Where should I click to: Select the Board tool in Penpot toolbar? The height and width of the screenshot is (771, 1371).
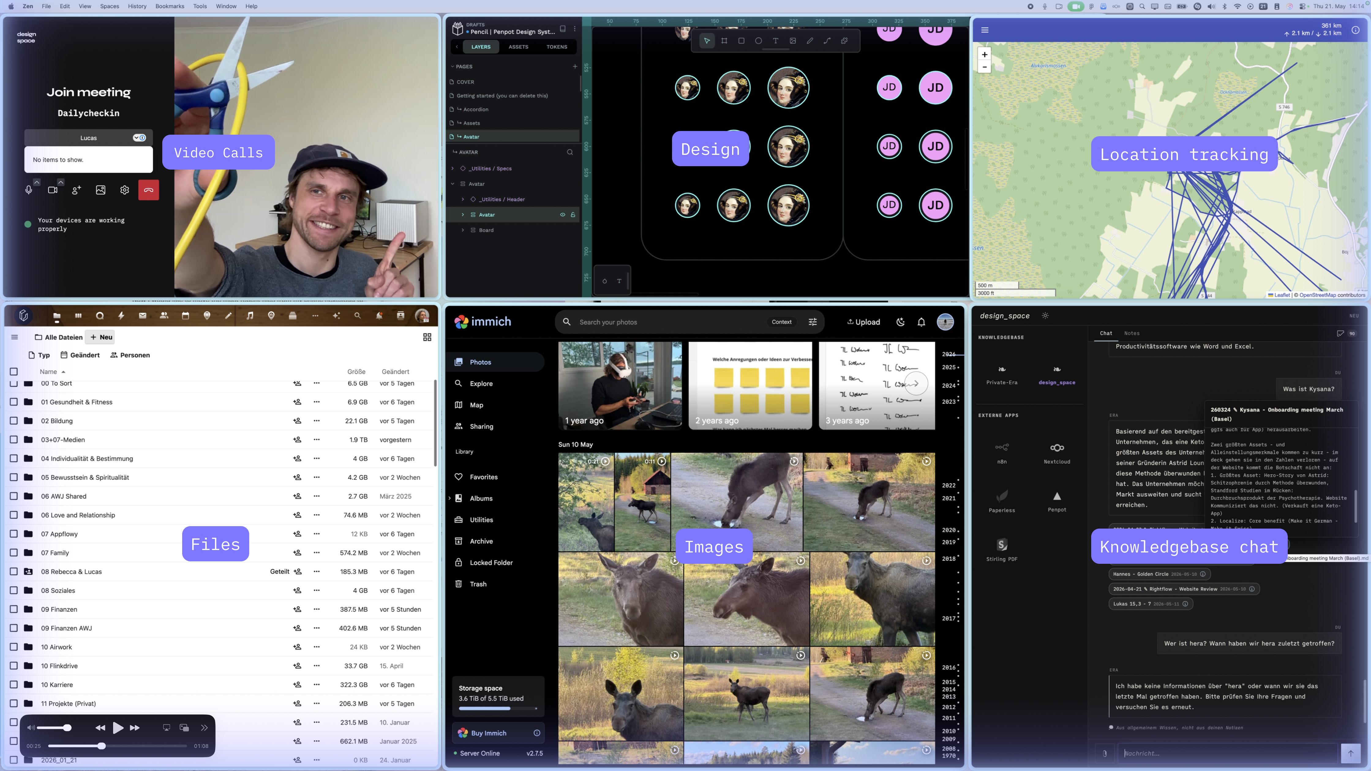point(724,41)
